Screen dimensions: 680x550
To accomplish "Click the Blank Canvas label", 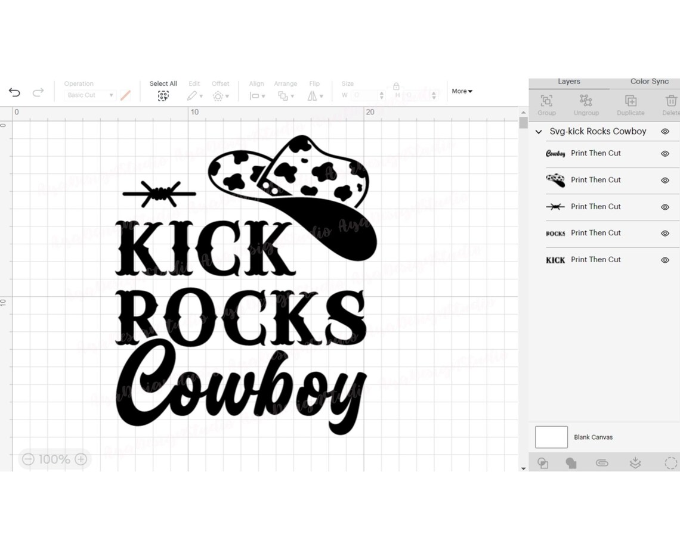I will [x=593, y=437].
